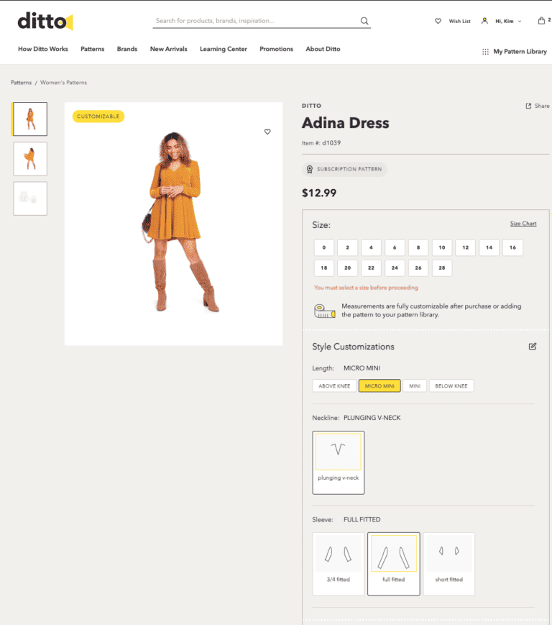Go to the Learning Center menu

(x=223, y=49)
